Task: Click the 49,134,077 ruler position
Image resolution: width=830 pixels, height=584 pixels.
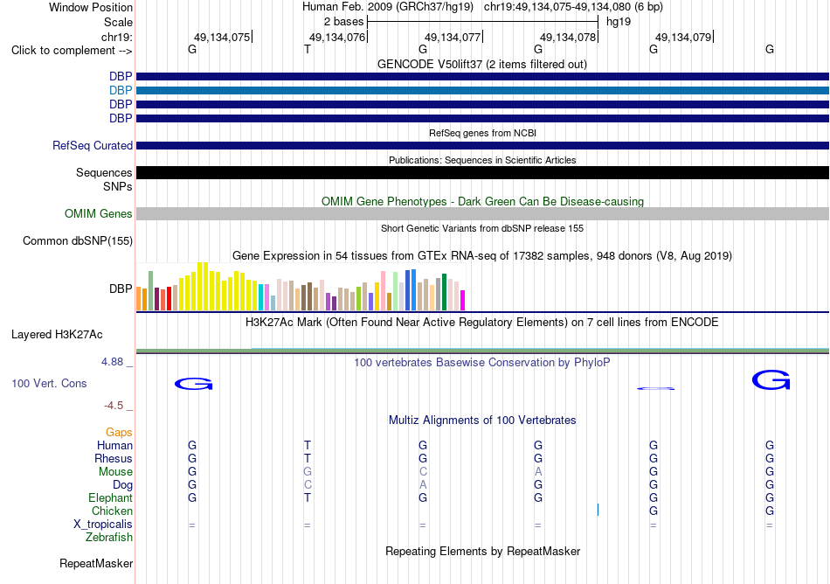Action: point(453,37)
